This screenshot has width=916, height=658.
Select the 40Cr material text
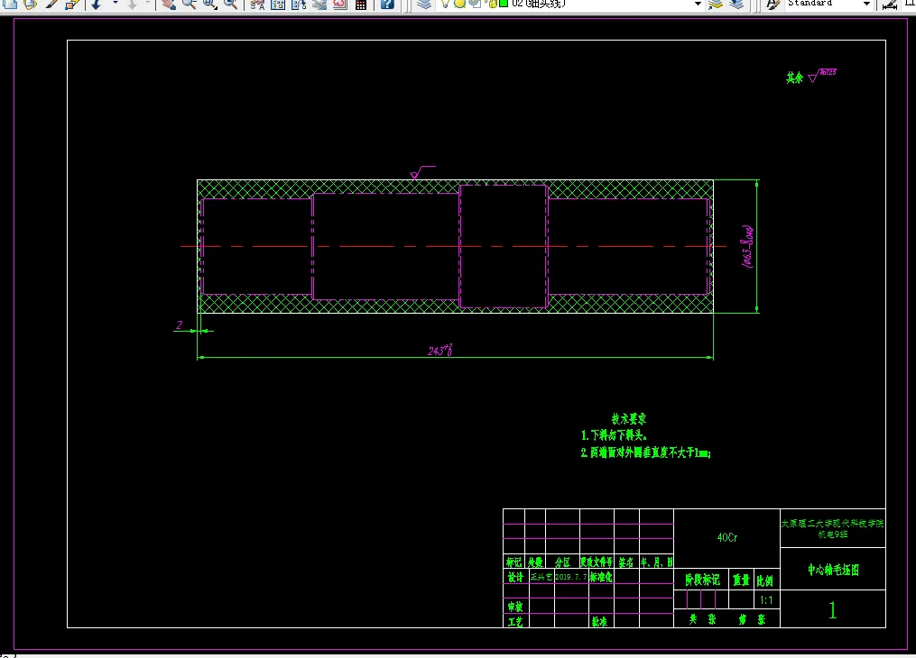pyautogui.click(x=727, y=537)
